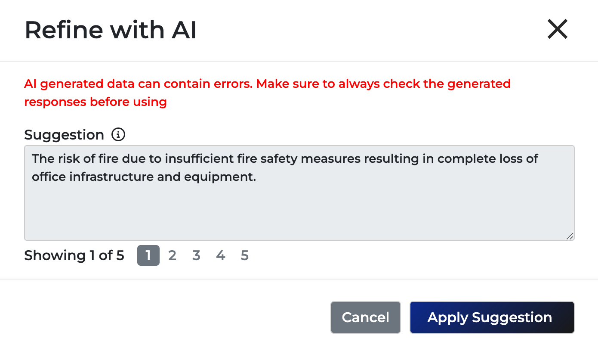598x354 pixels.
Task: Click the Apply Suggestion button
Action: pos(492,317)
